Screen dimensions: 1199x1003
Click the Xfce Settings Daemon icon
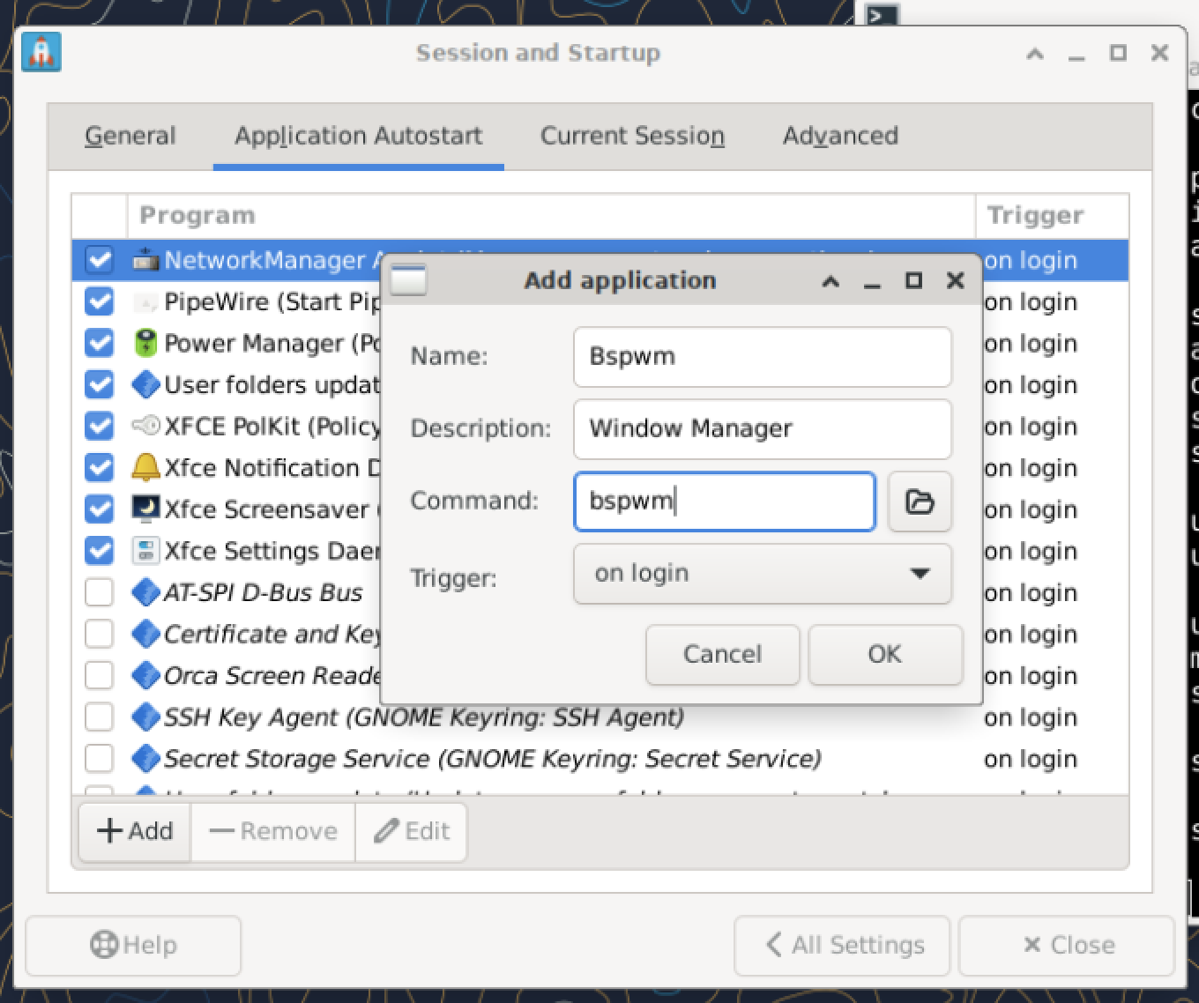145,551
